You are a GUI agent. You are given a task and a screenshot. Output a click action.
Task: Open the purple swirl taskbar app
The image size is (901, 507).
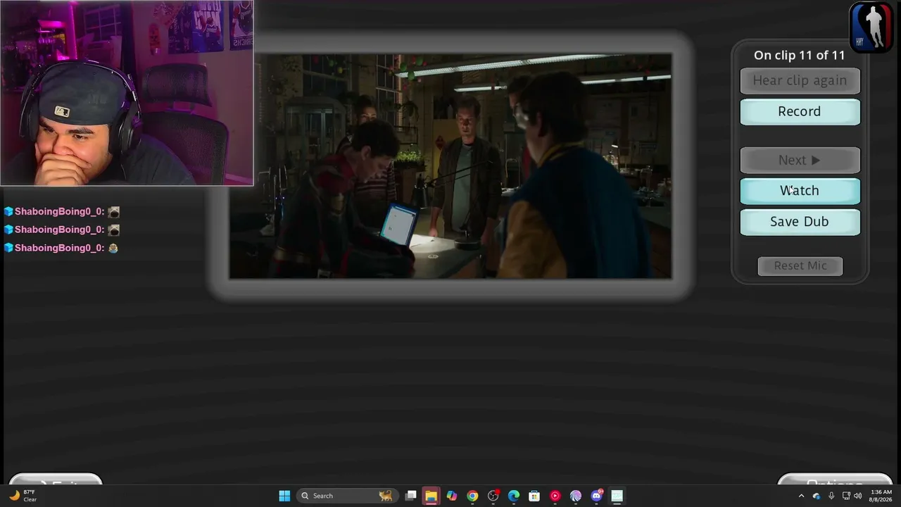click(576, 496)
